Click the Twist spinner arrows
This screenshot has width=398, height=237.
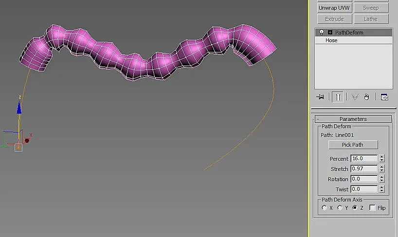[x=382, y=189]
